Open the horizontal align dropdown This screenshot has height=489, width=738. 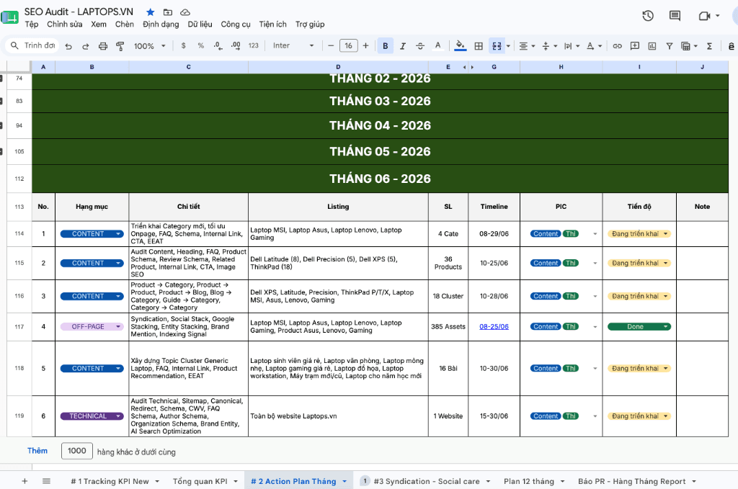[x=527, y=46]
